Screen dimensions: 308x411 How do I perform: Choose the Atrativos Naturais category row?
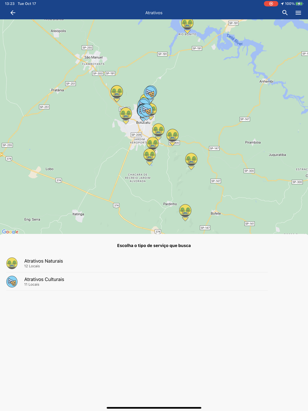[137, 263]
